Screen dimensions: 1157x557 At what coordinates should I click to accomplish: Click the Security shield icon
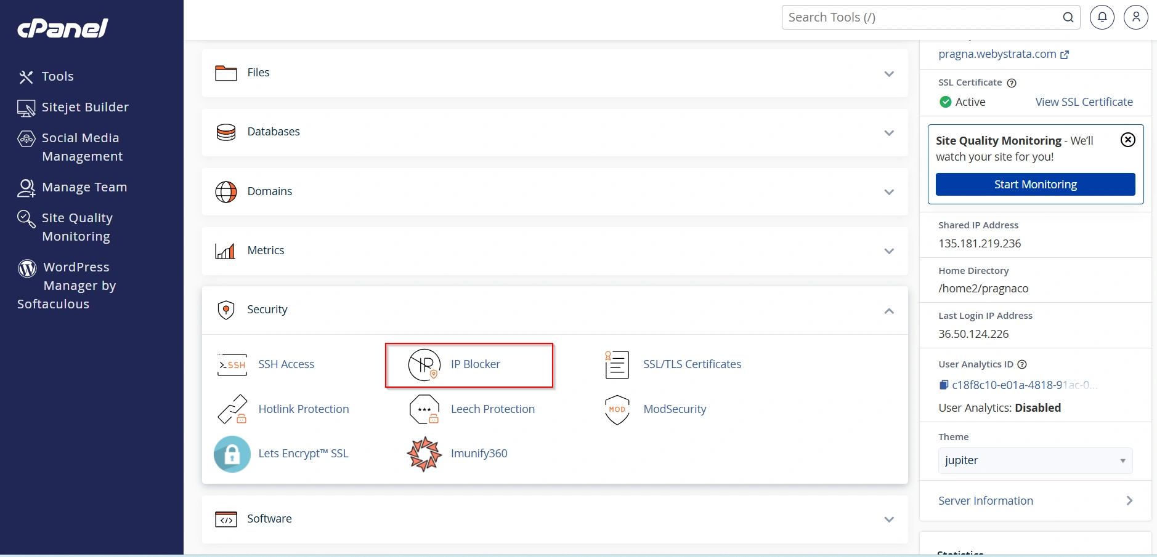pyautogui.click(x=226, y=310)
